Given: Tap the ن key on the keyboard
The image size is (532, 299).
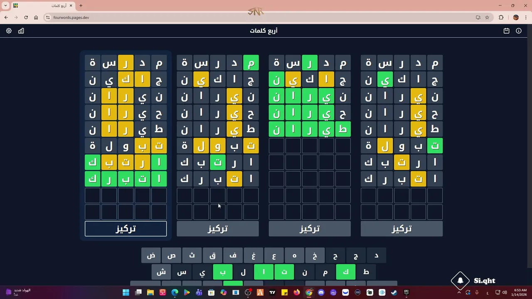Looking at the screenshot, I should coord(305,272).
